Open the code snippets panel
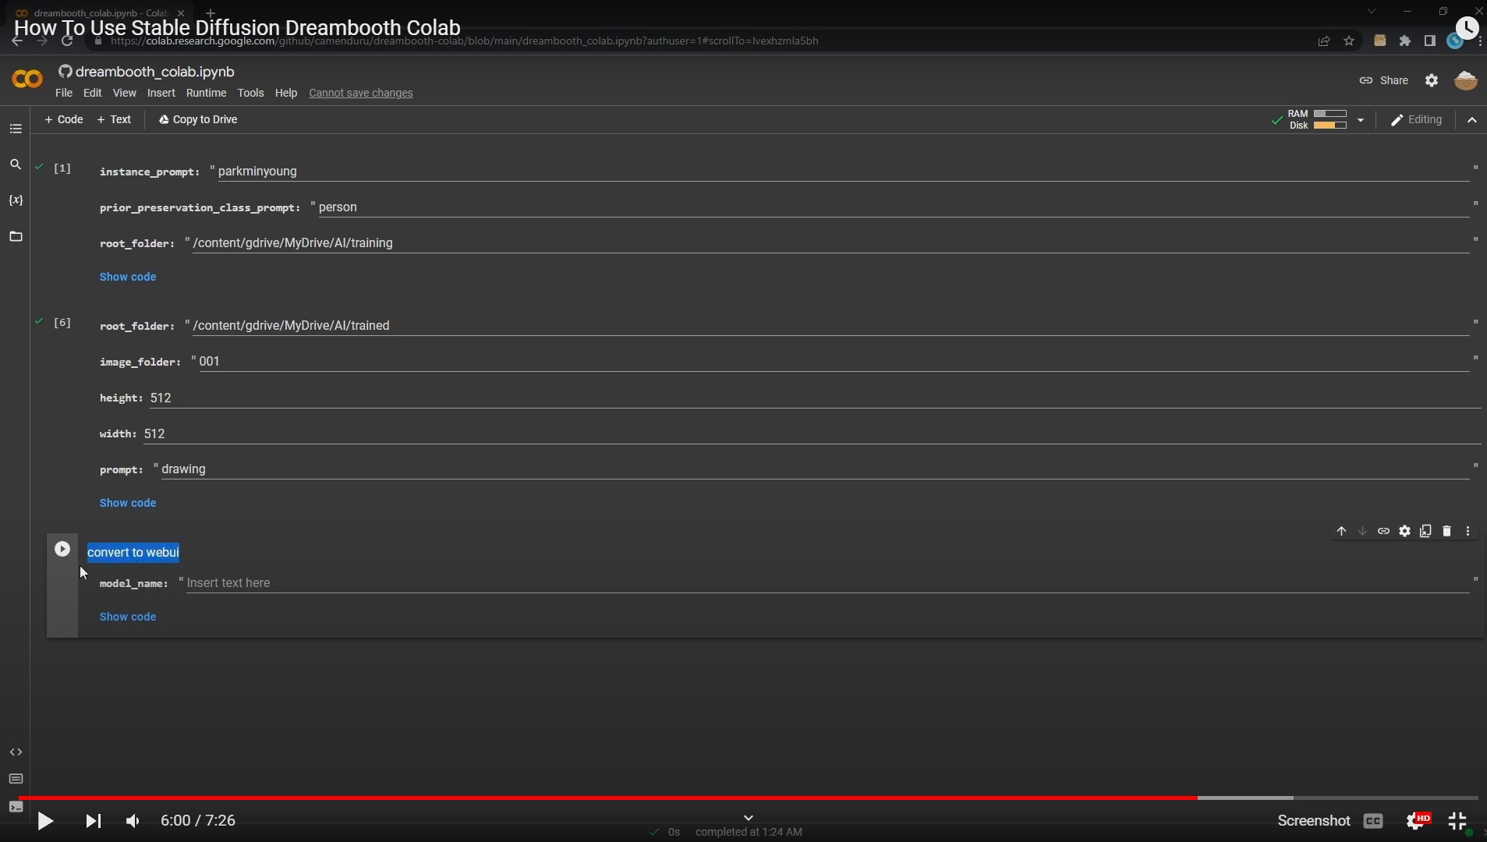Viewport: 1487px width, 842px height. click(x=16, y=752)
